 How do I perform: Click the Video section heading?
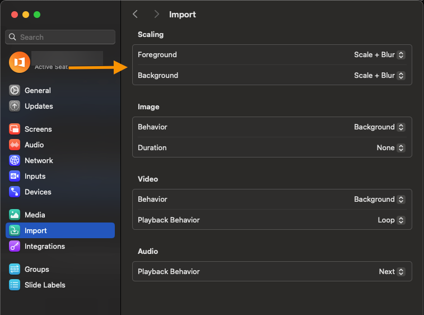pos(148,179)
